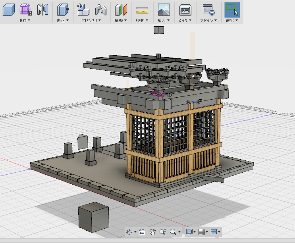Click the purple Create Form icon

[x=25, y=10]
